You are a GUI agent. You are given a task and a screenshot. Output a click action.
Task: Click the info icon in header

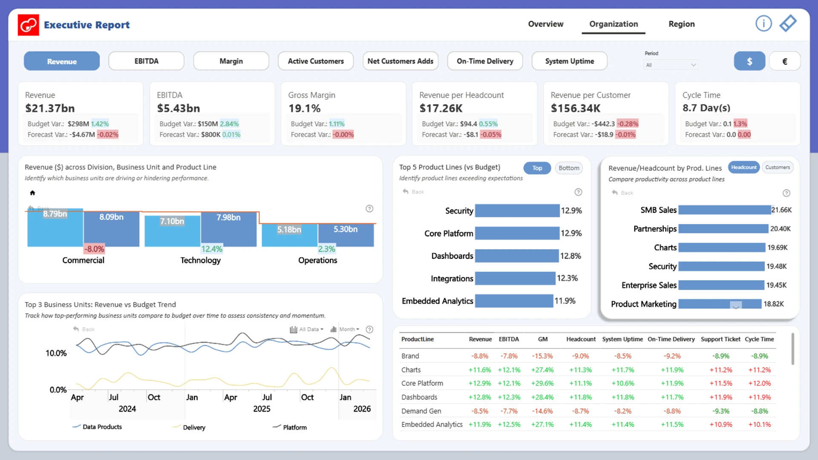coord(763,23)
